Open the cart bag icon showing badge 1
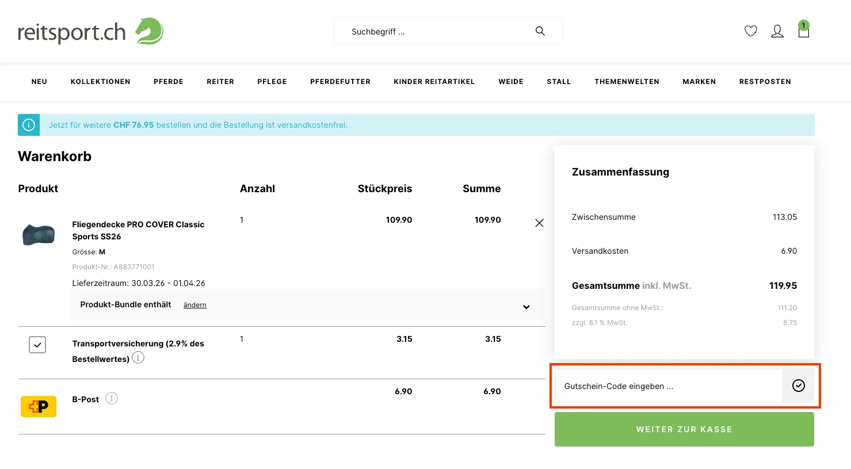 click(x=803, y=33)
